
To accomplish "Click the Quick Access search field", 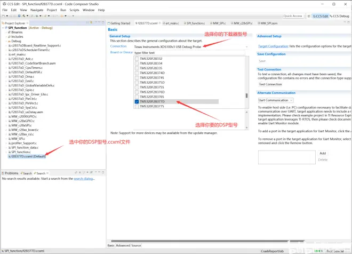I will tap(293, 16).
